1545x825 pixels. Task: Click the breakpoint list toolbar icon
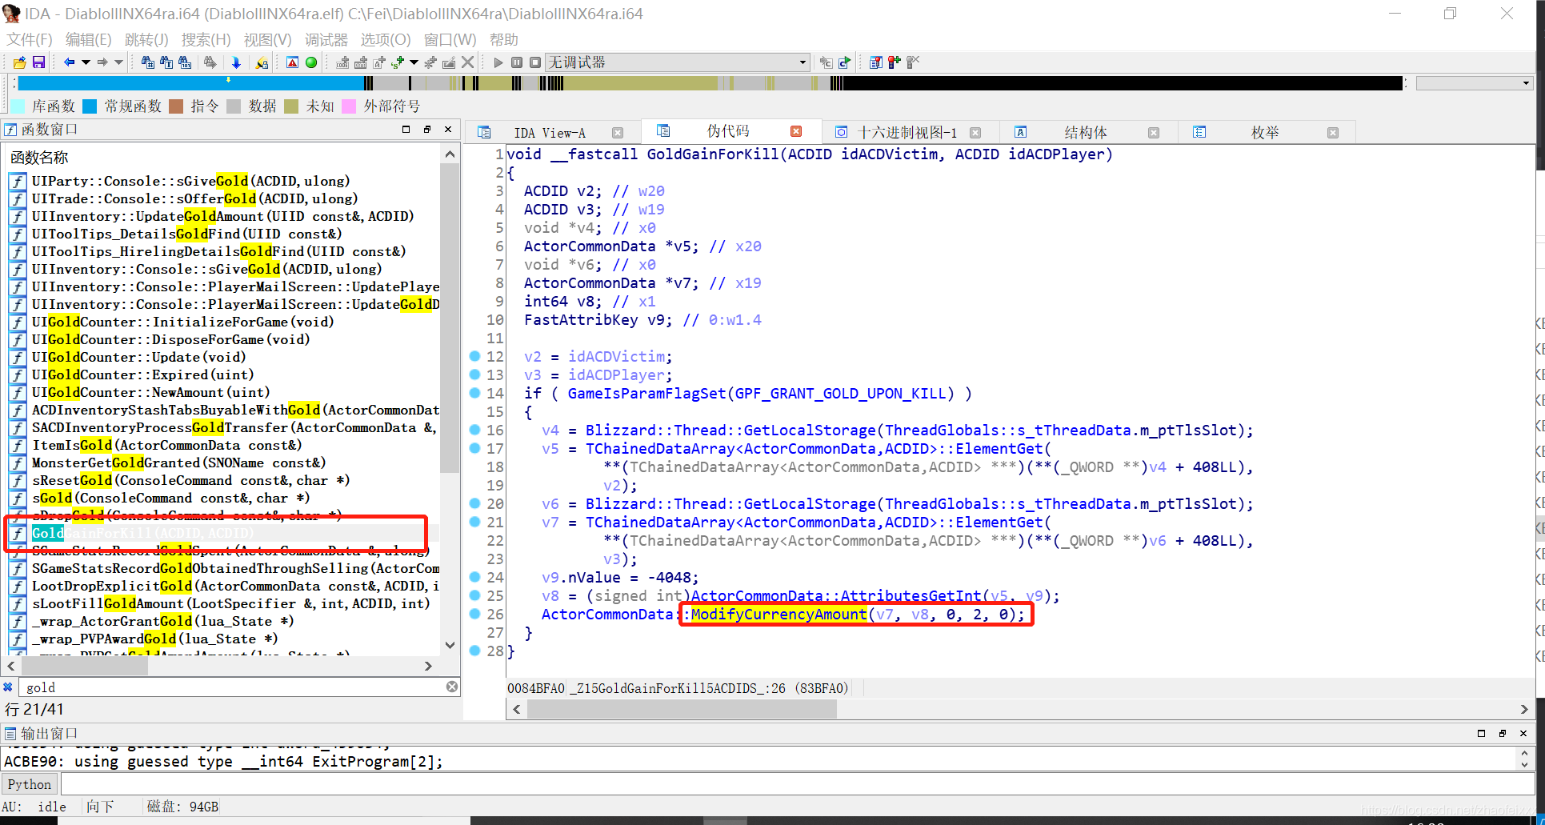[x=876, y=62]
